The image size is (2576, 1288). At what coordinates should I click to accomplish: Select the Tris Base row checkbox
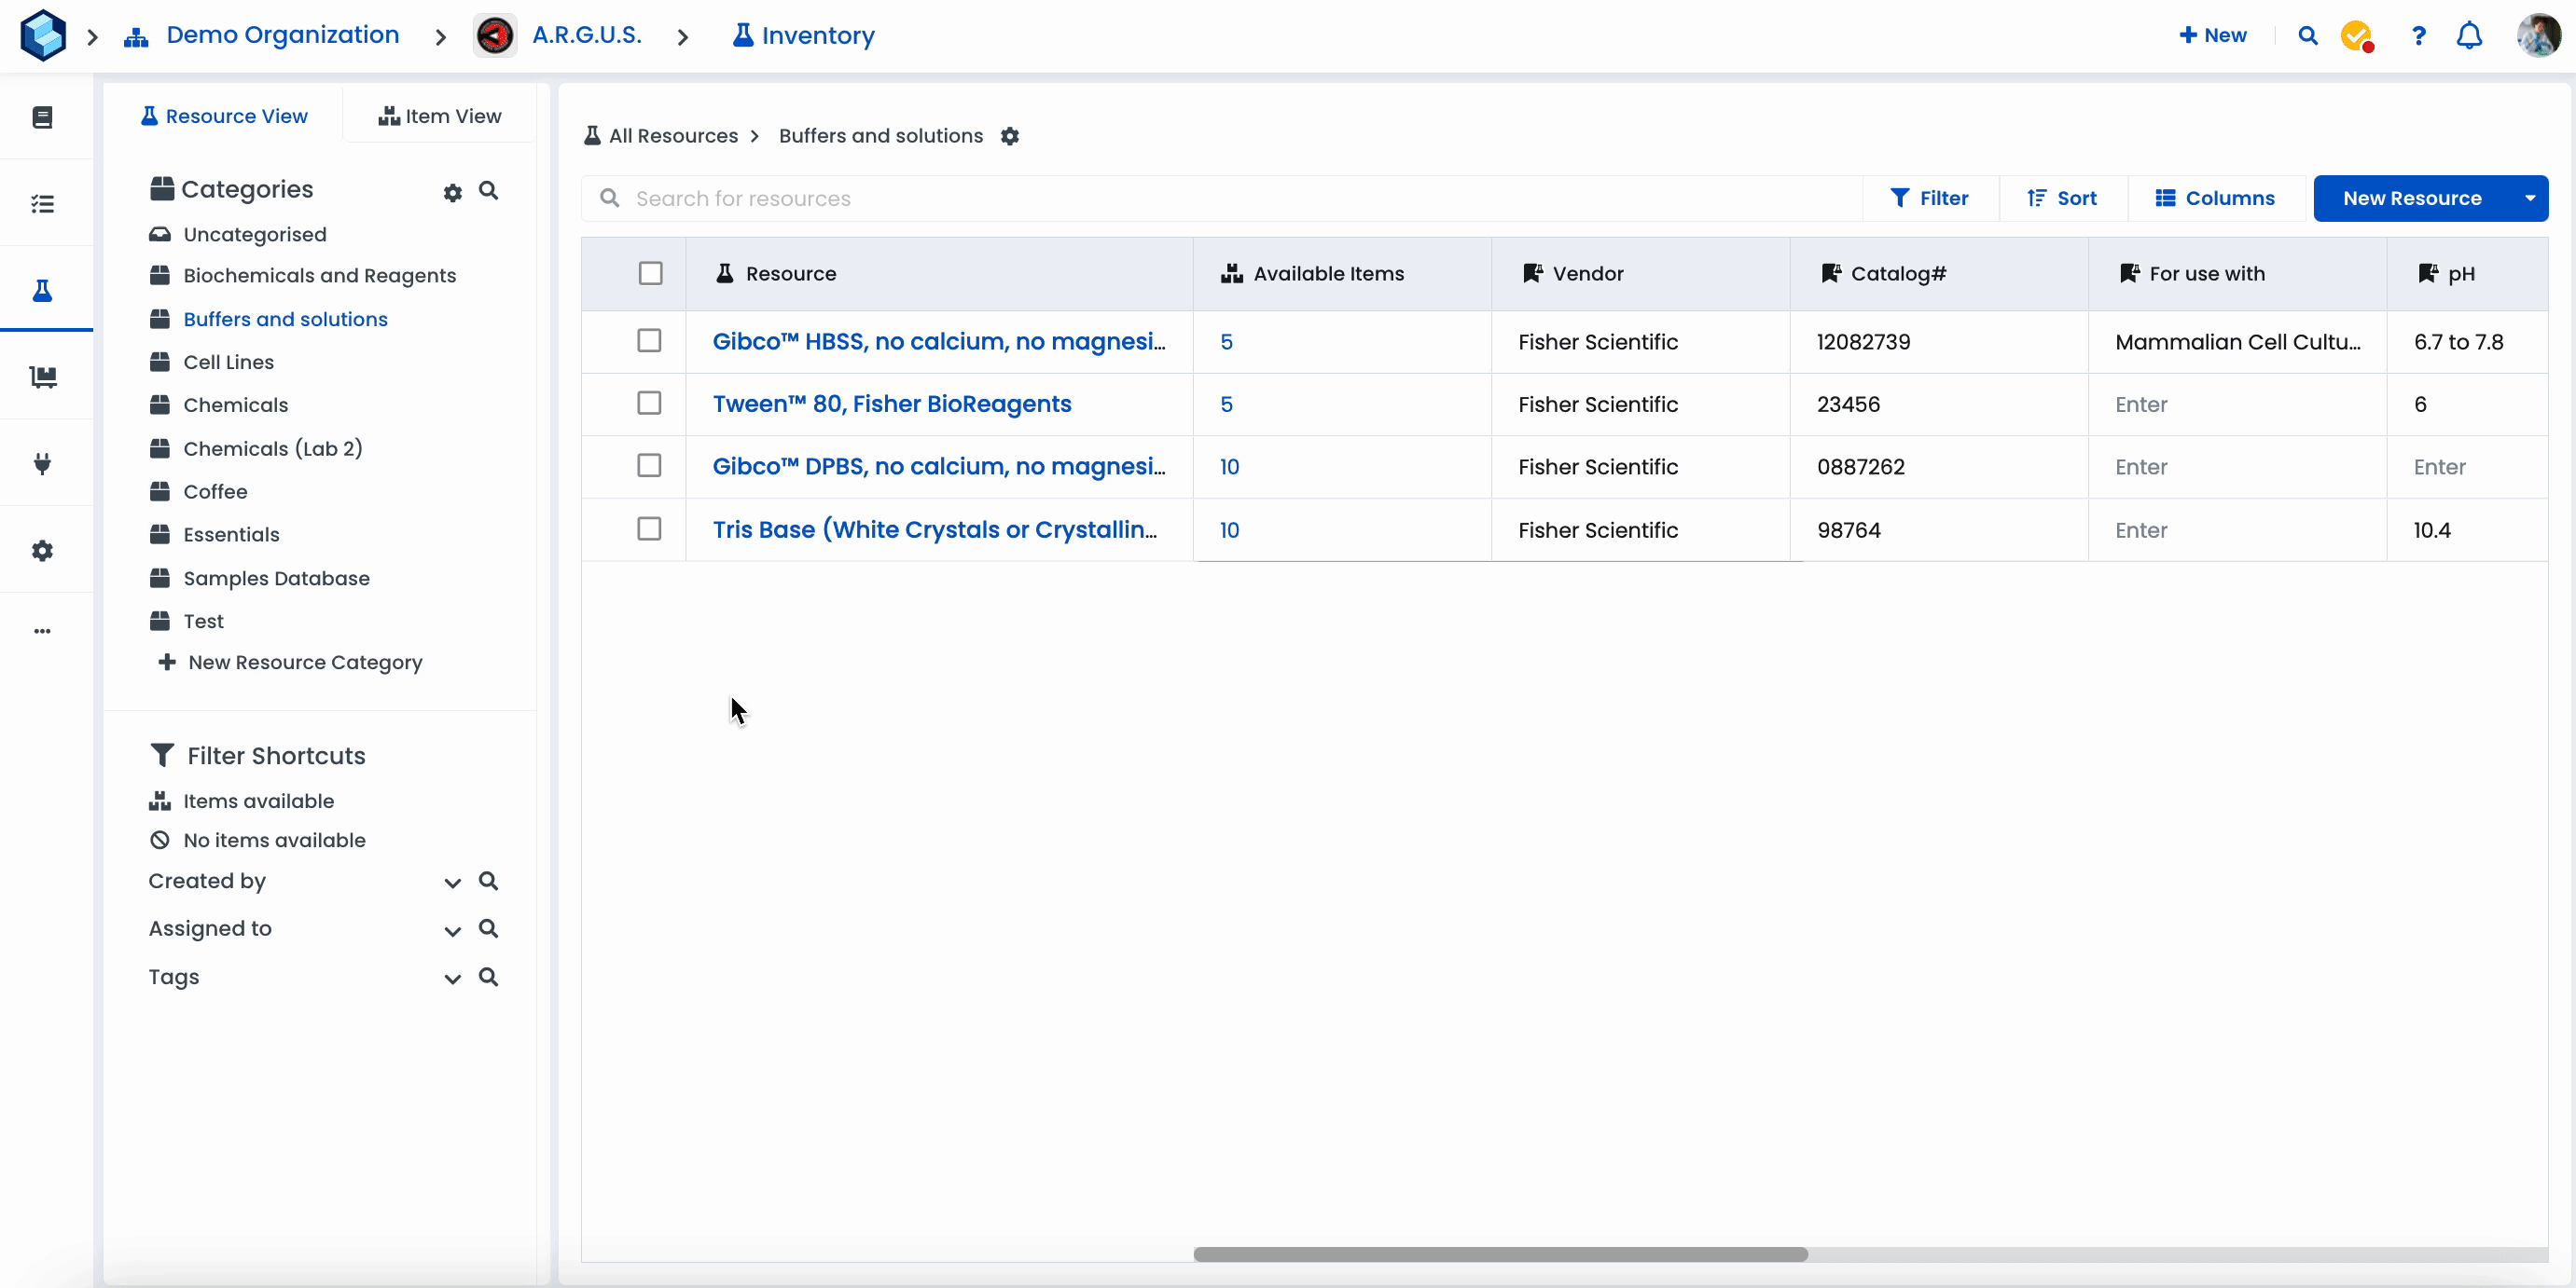[x=649, y=528]
